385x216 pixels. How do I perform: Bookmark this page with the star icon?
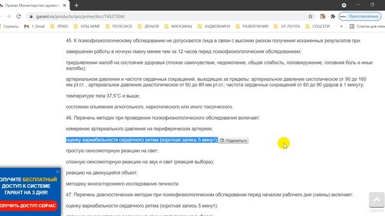310,16
